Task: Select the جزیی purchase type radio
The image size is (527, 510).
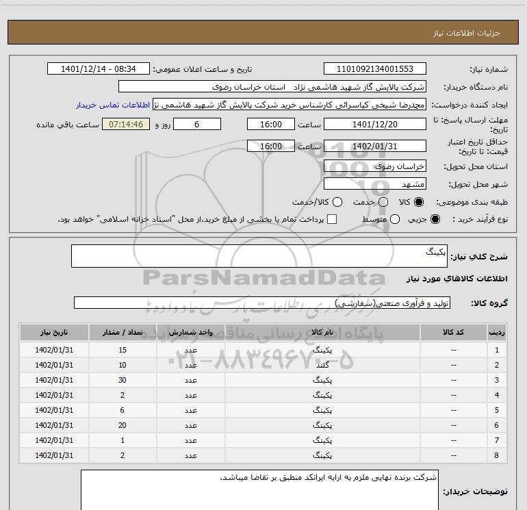Action: pyautogui.click(x=435, y=219)
